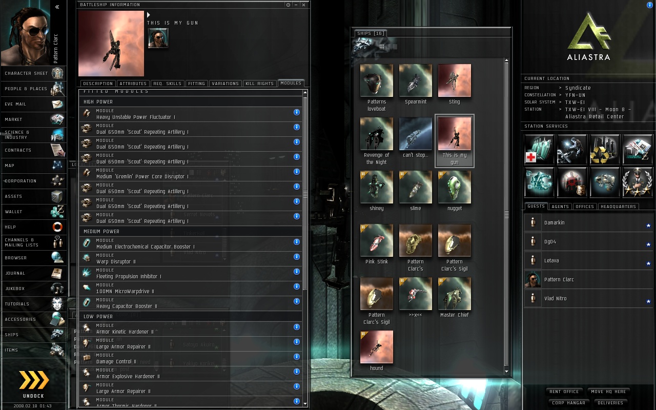Viewport: 656px width, 410px height.
Task: Open the Bounty Office station service
Action: (x=572, y=182)
